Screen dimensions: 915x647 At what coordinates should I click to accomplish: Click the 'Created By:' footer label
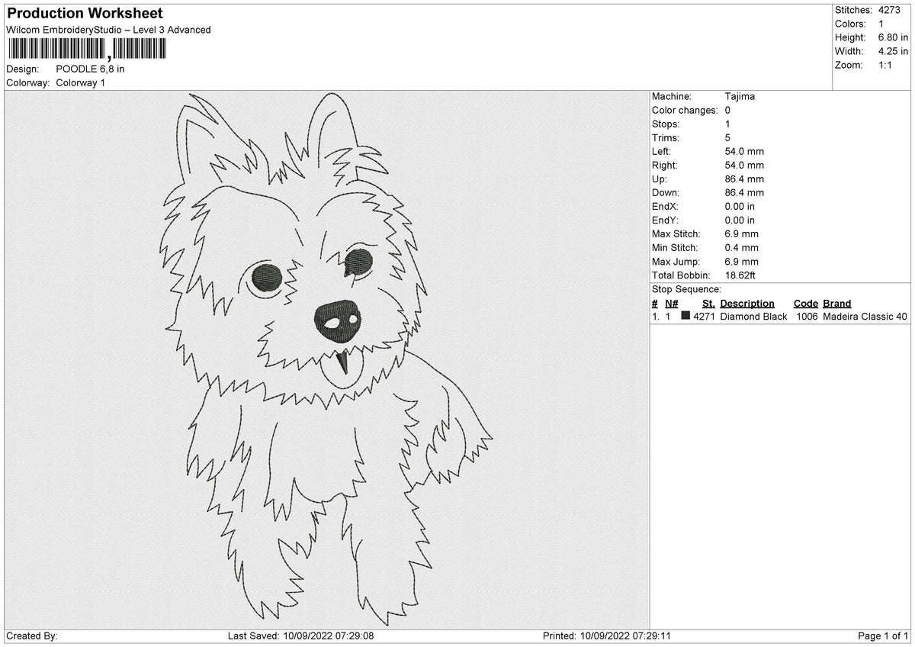tap(32, 636)
